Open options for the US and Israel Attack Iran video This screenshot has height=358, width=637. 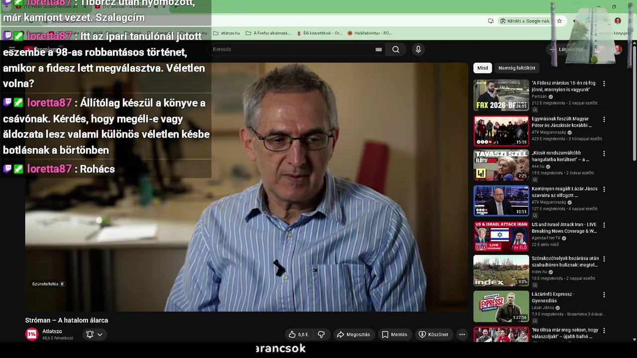click(604, 225)
